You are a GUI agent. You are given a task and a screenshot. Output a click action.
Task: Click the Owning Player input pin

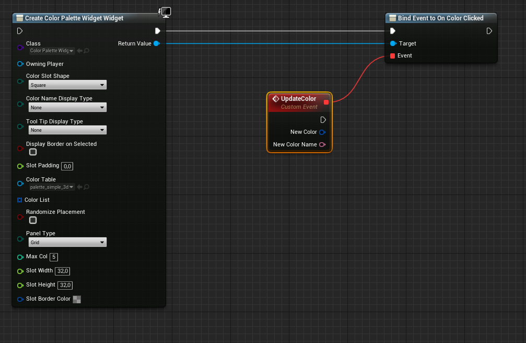click(x=20, y=64)
